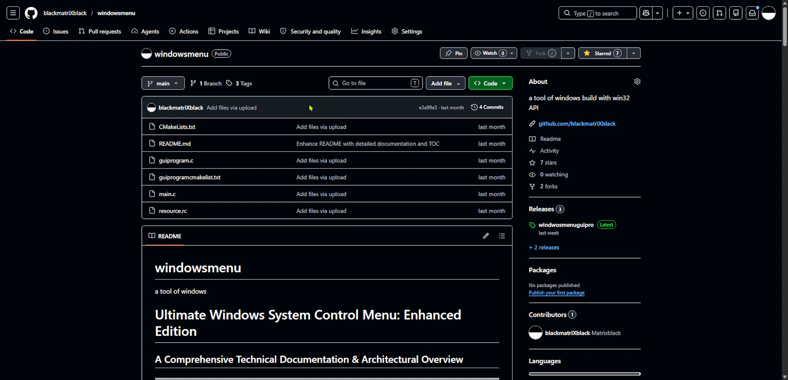
Task: Expand the Fork options caret
Action: coord(568,53)
